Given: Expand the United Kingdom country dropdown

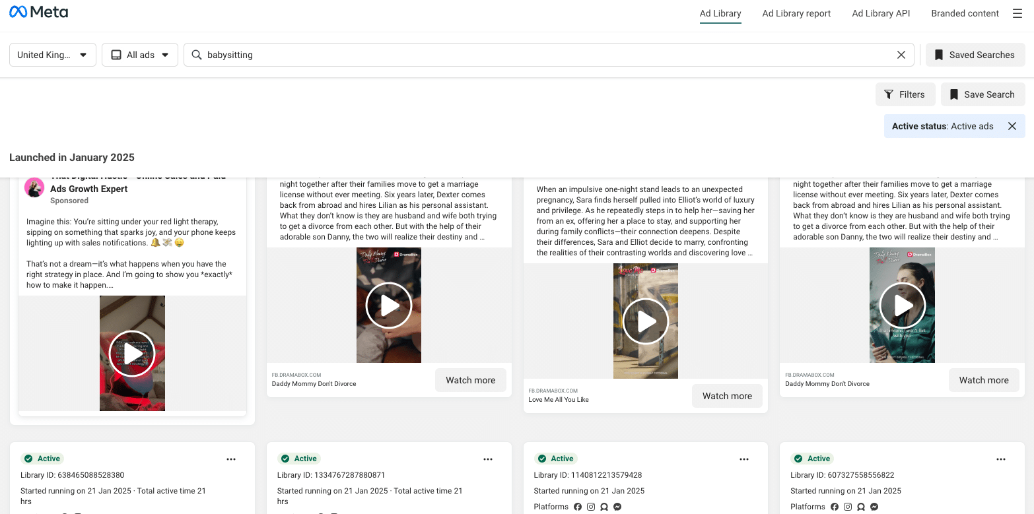Looking at the screenshot, I should [53, 55].
